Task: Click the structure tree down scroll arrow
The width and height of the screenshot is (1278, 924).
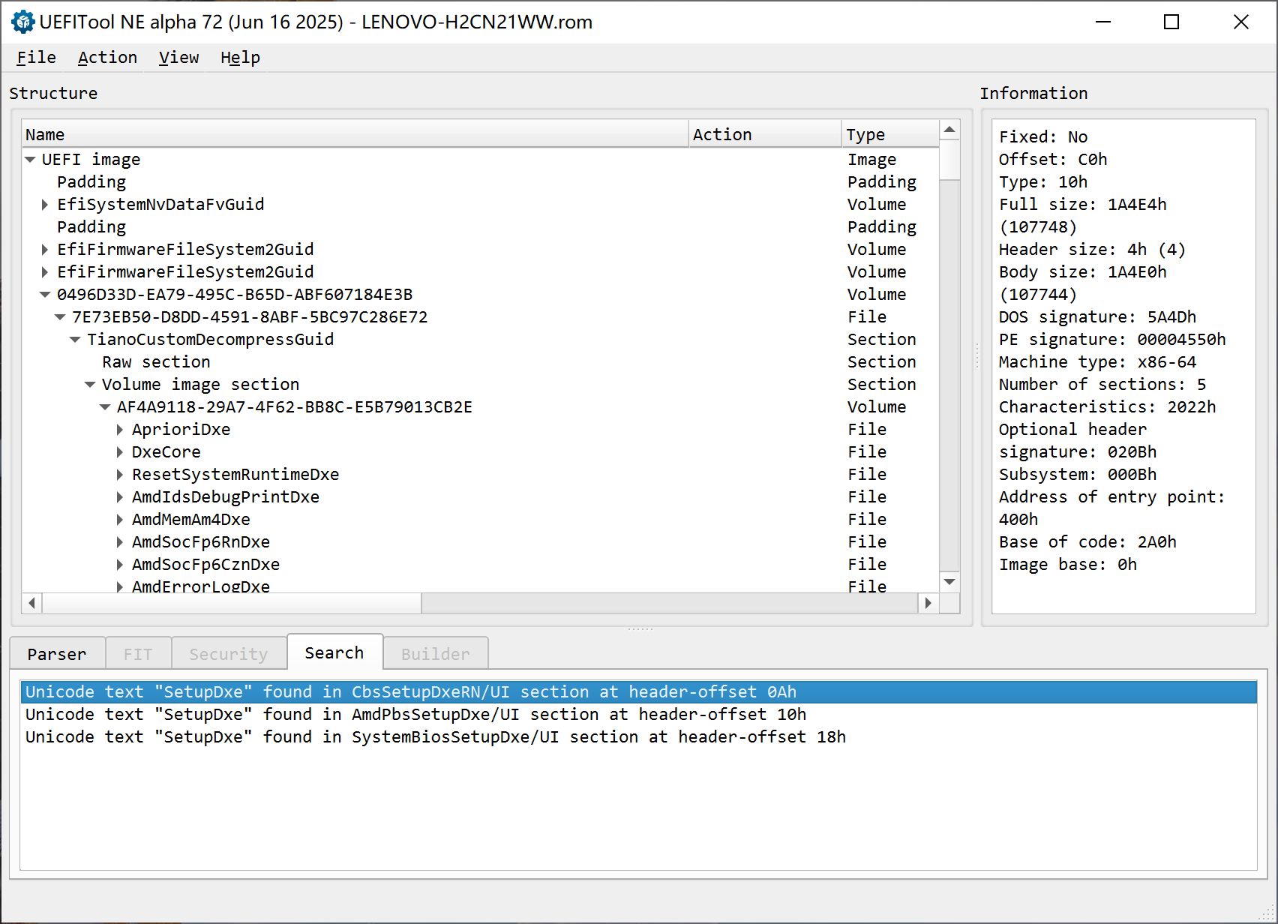Action: click(x=949, y=582)
